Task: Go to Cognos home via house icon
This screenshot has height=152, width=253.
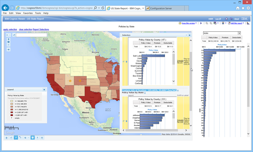Action: pos(226,19)
